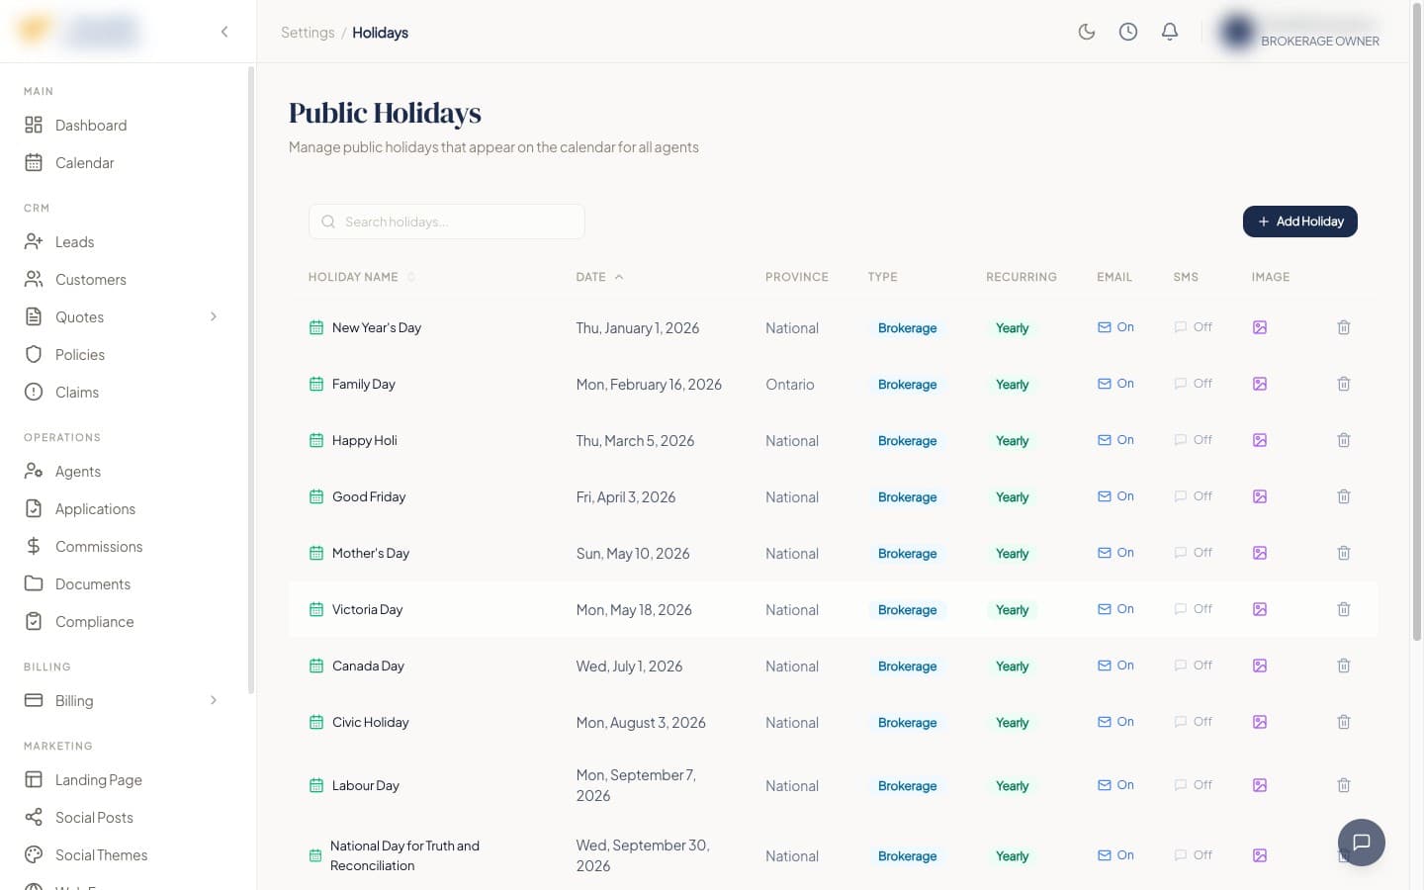
Task: Expand the Quotes submenu chevron
Action: tap(214, 316)
